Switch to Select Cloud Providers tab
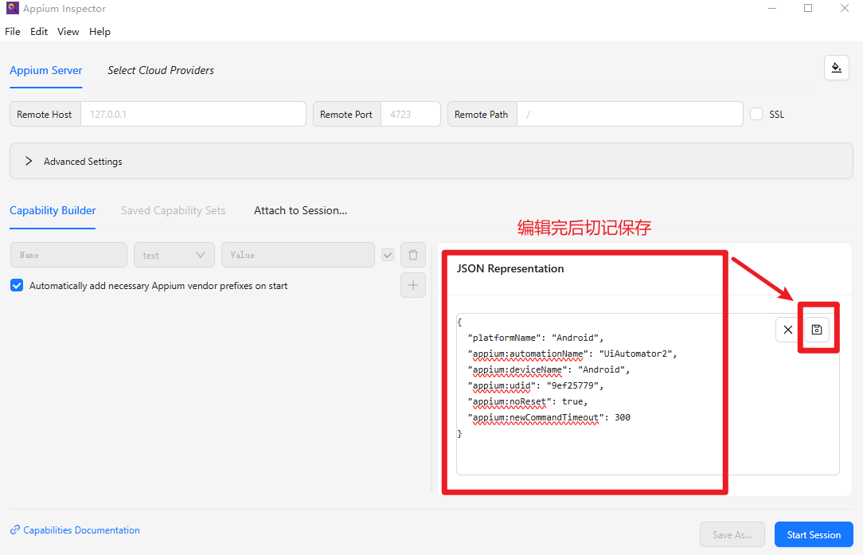 pos(161,70)
